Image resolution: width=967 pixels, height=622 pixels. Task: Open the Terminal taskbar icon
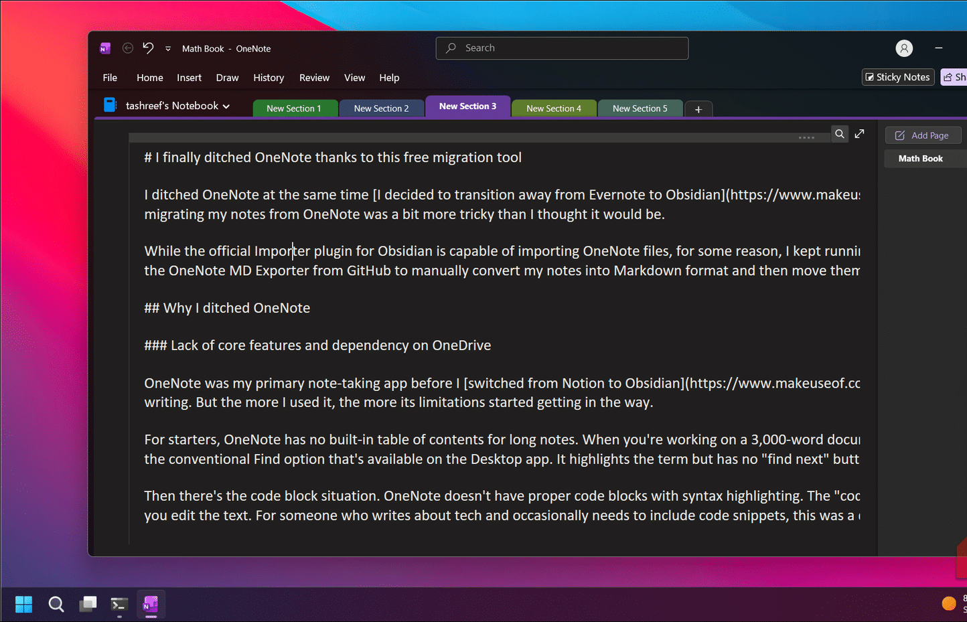tap(119, 605)
